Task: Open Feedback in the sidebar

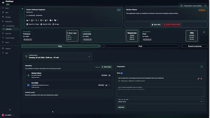Action: point(8,49)
